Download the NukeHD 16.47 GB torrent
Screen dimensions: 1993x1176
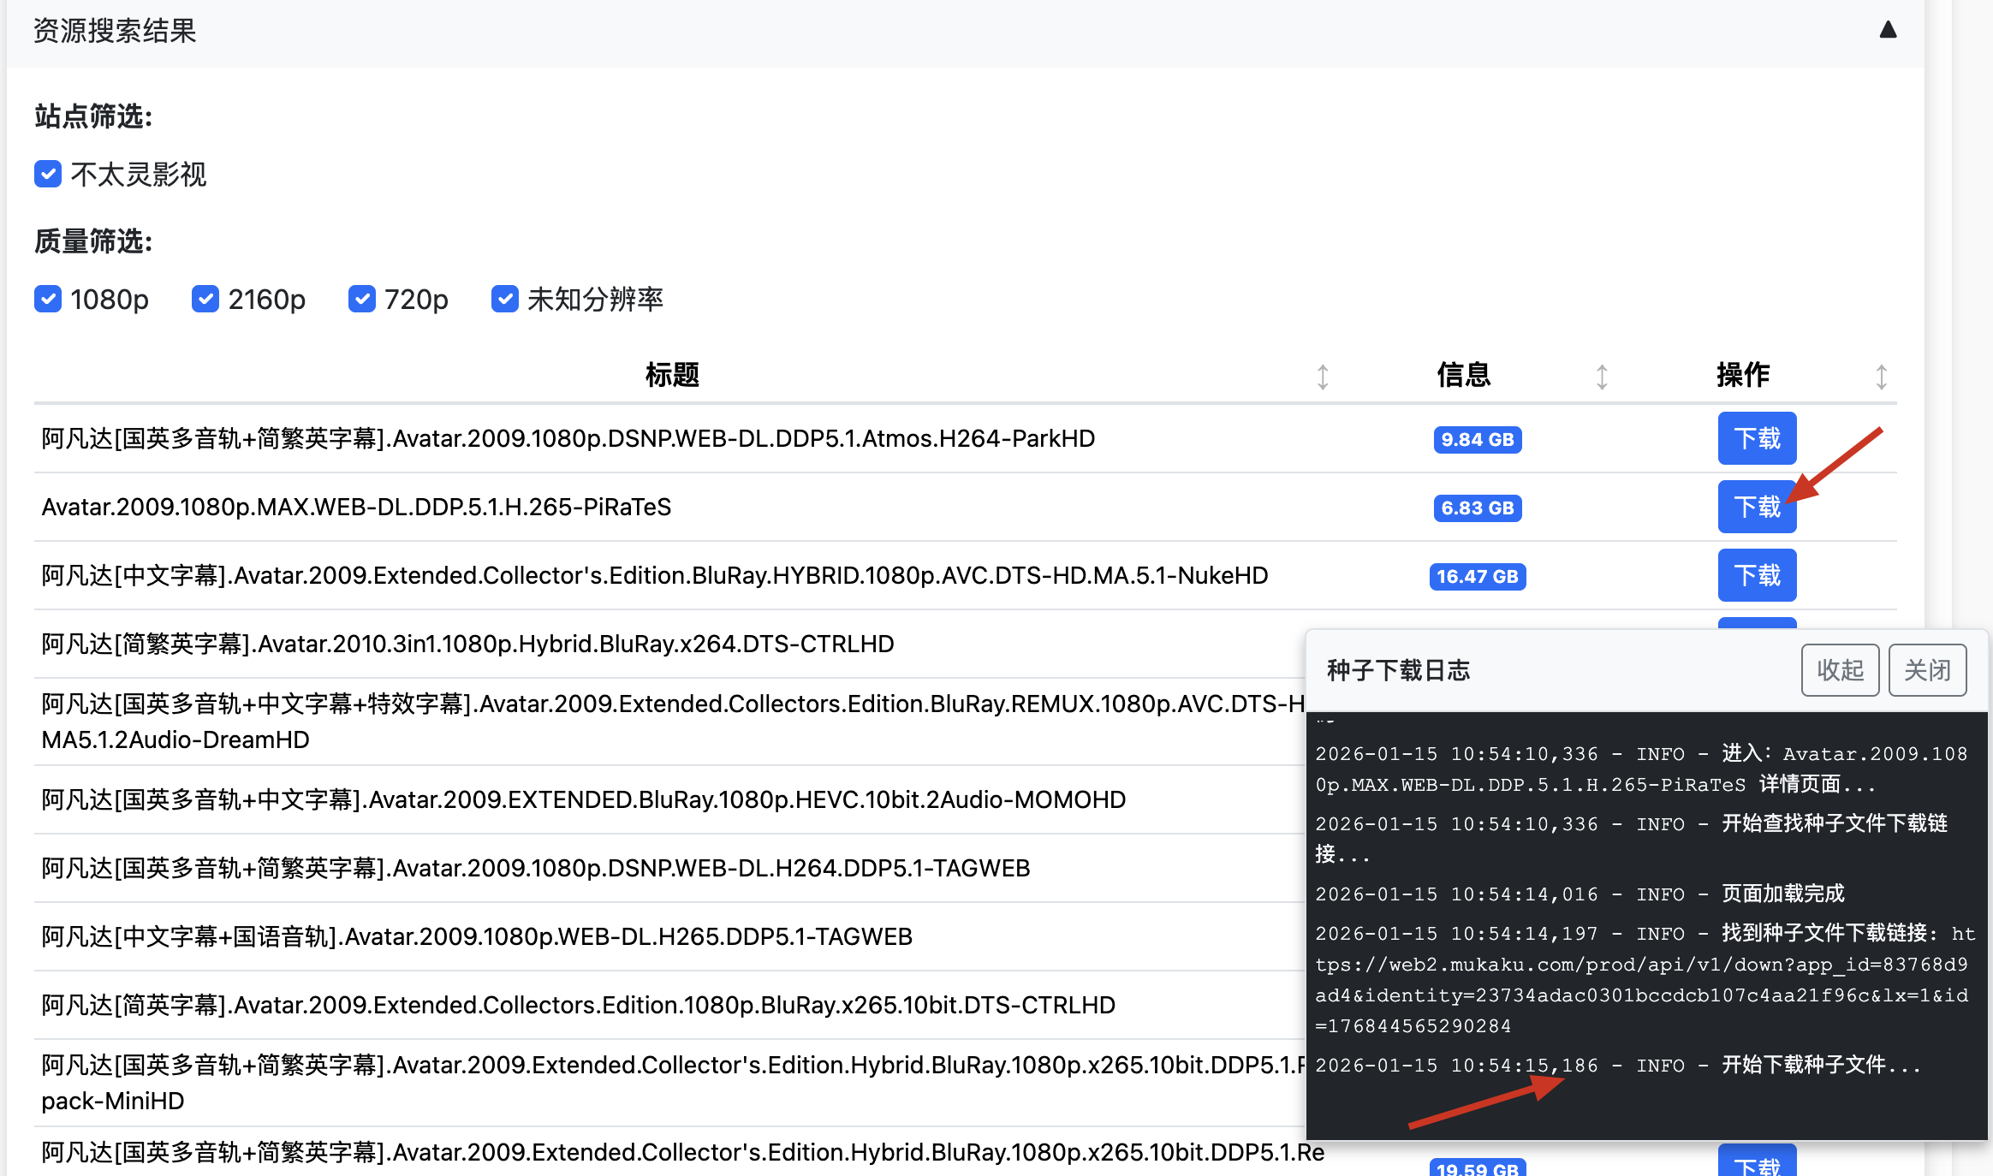coord(1757,575)
